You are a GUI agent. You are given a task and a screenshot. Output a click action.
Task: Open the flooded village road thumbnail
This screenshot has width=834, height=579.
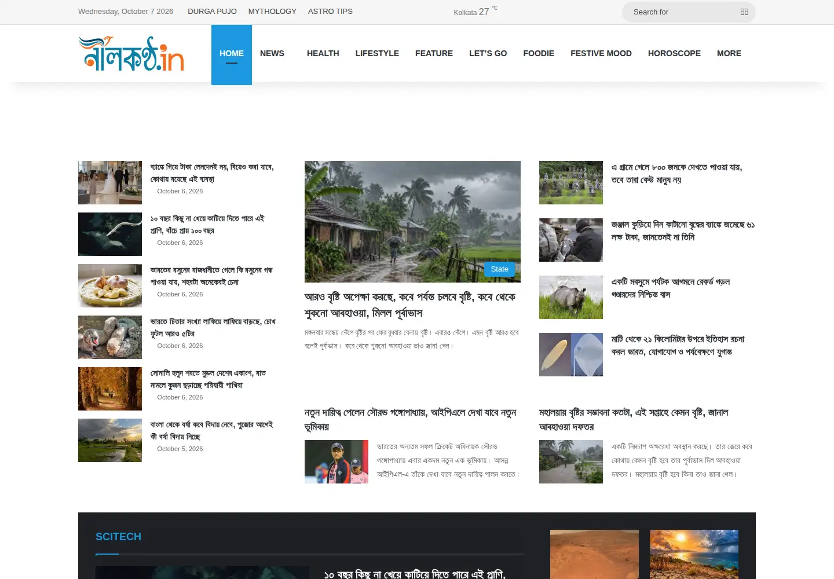[571, 461]
